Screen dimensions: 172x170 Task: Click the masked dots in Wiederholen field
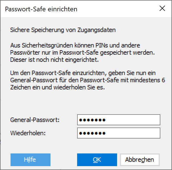click(x=92, y=133)
